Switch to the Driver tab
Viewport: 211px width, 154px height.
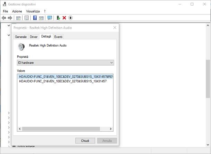(x=34, y=37)
